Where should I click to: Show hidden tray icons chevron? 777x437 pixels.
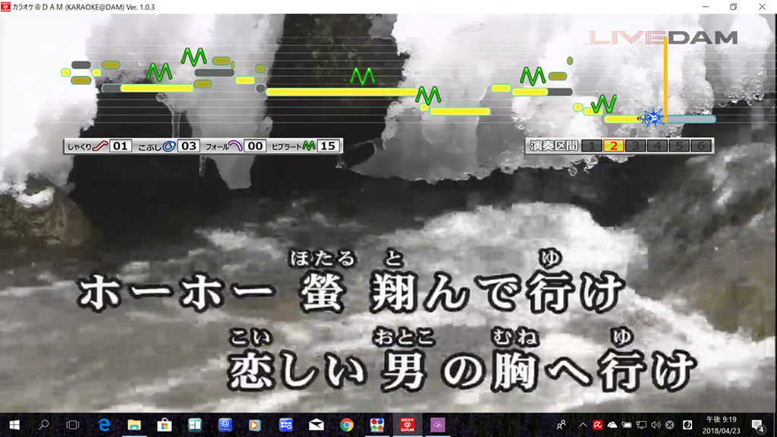coord(584,425)
